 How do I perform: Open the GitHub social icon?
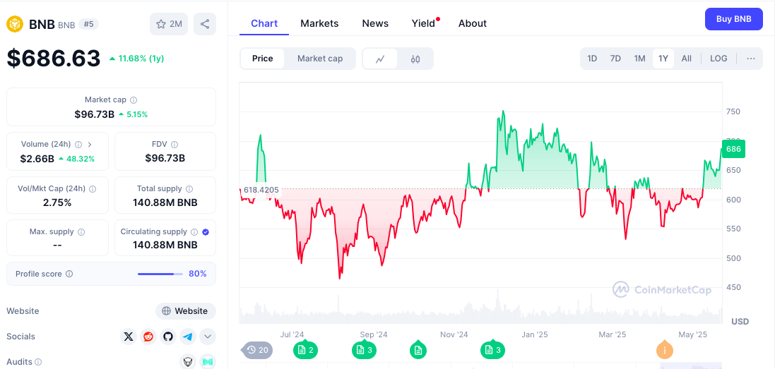[167, 337]
